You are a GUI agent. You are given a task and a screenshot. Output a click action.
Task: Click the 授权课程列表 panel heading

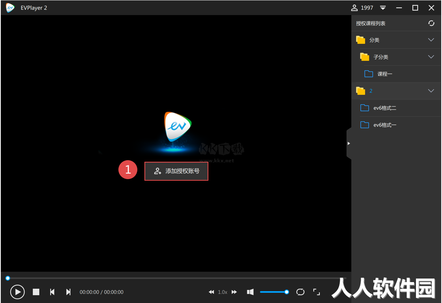coord(371,23)
